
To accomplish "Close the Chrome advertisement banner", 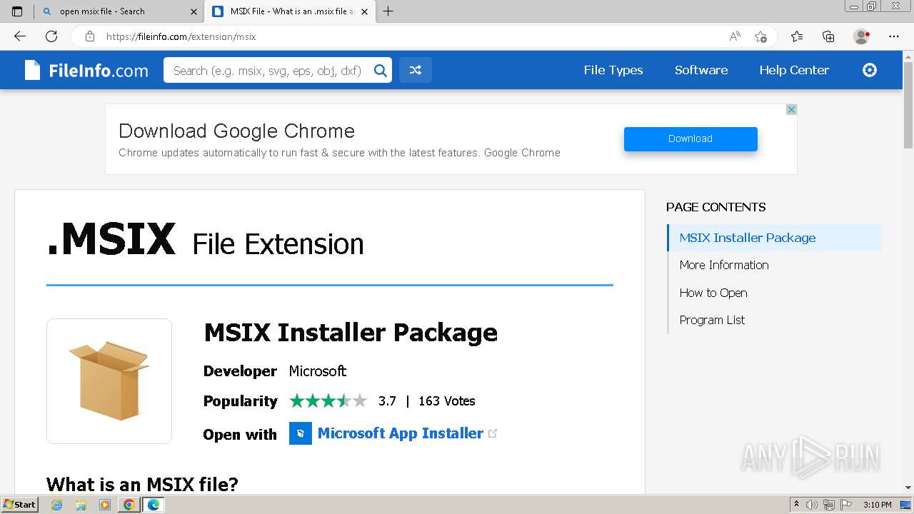I will pyautogui.click(x=791, y=109).
